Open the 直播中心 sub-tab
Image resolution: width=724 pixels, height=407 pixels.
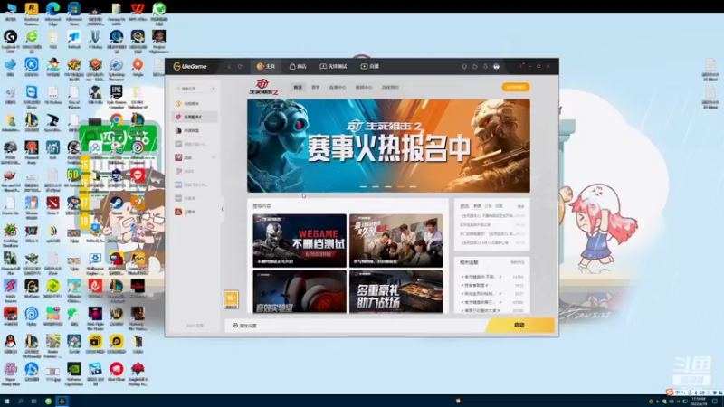(338, 87)
